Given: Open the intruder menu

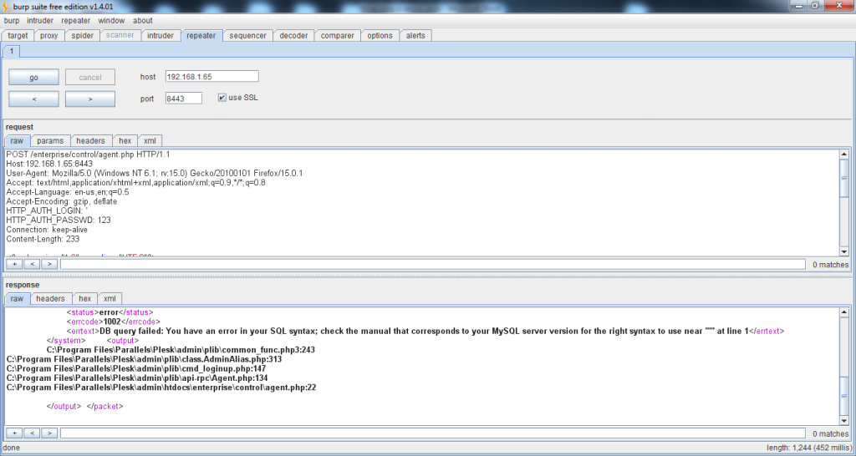Looking at the screenshot, I should pos(40,21).
